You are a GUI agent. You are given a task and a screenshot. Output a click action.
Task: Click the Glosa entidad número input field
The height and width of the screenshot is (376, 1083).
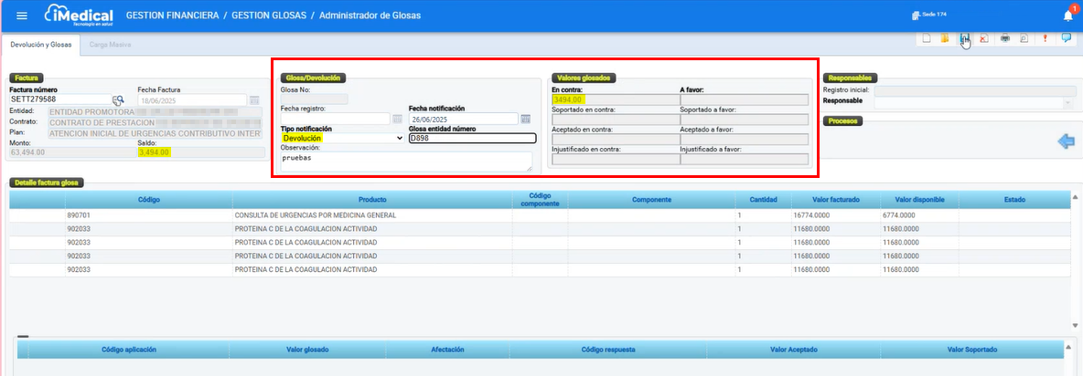[472, 139]
